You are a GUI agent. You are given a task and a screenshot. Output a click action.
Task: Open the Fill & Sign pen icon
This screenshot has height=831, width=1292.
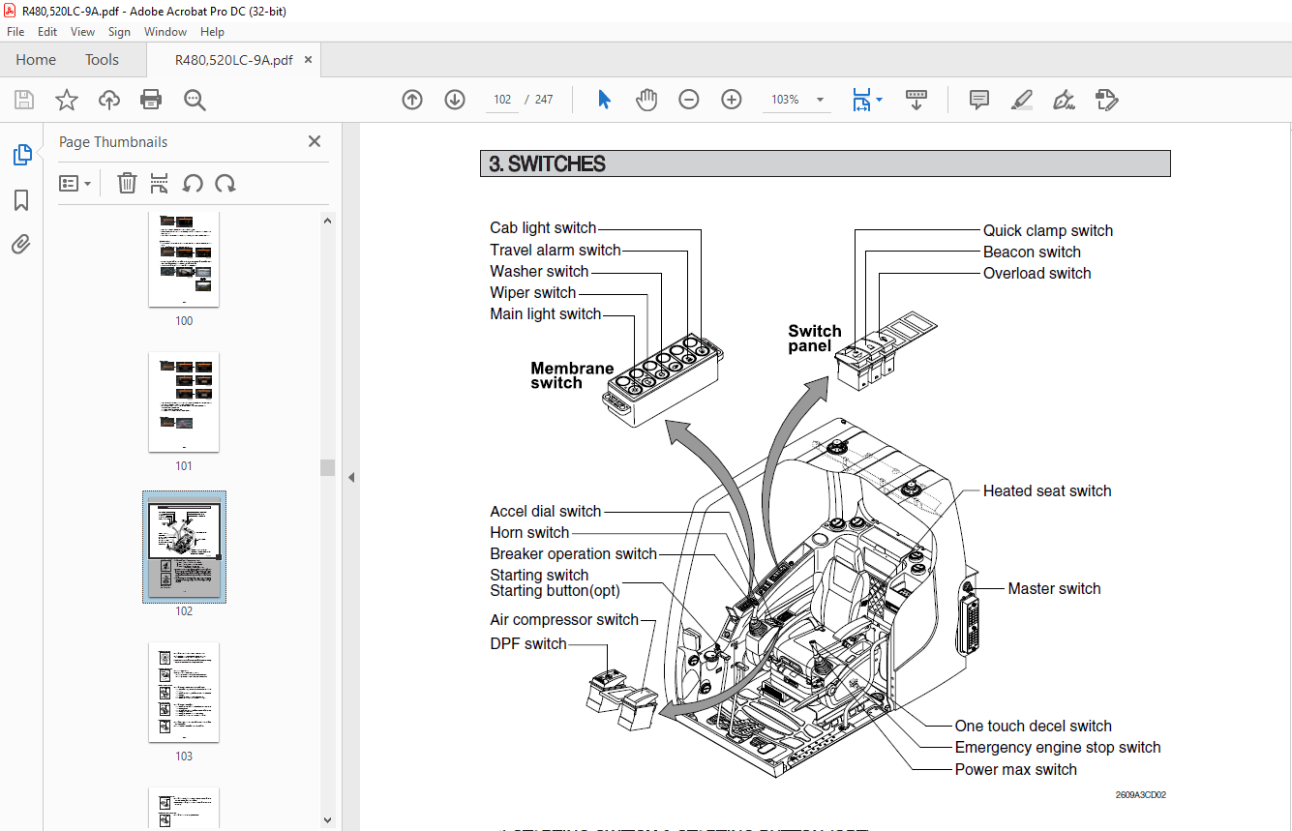(1065, 100)
